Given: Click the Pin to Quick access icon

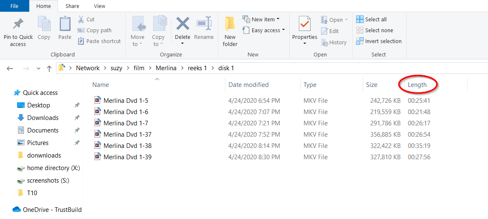Looking at the screenshot, I should (18, 24).
